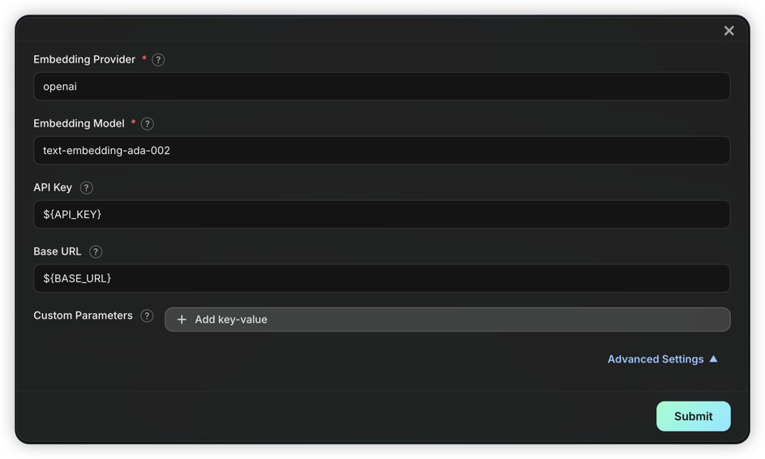Click the Base URL label text
The height and width of the screenshot is (459, 765).
point(57,251)
